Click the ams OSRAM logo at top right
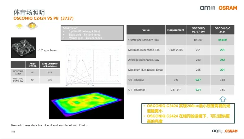The image size is (244, 139). point(218,8)
